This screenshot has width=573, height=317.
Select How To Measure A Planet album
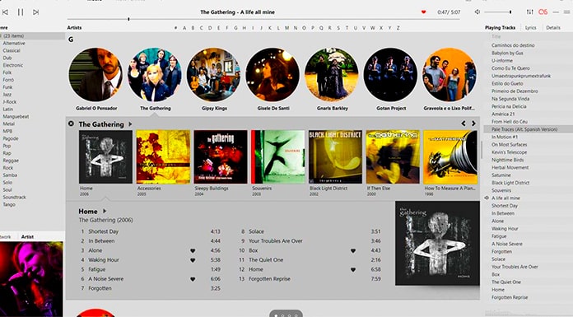(x=450, y=157)
